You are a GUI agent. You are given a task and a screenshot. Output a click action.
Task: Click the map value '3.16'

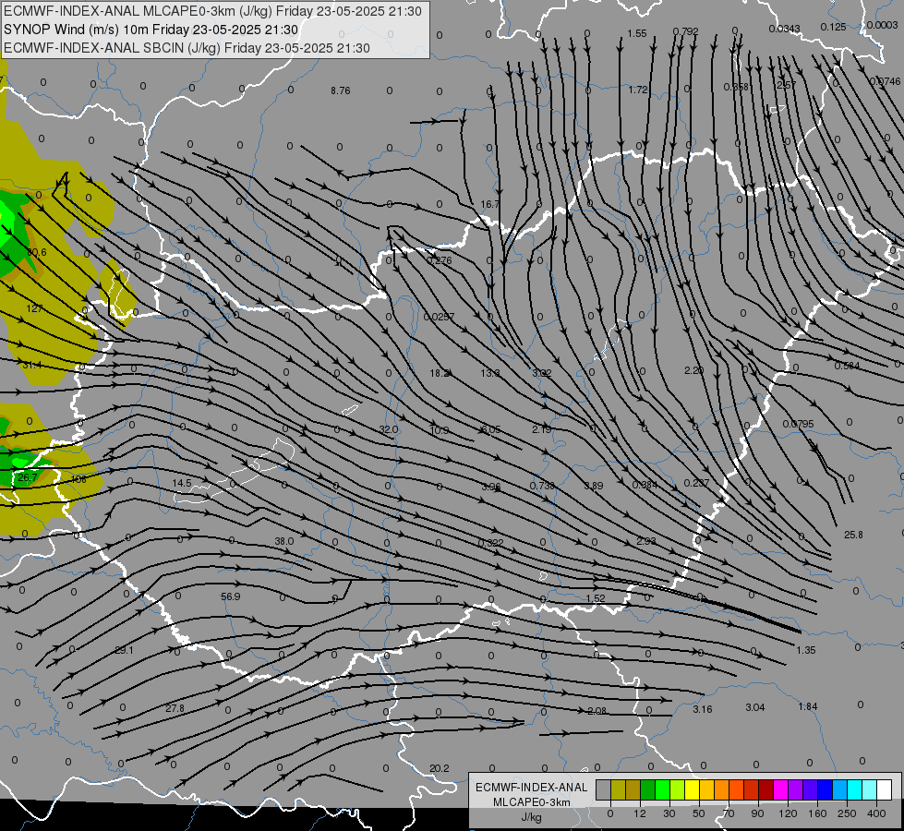[702, 709]
